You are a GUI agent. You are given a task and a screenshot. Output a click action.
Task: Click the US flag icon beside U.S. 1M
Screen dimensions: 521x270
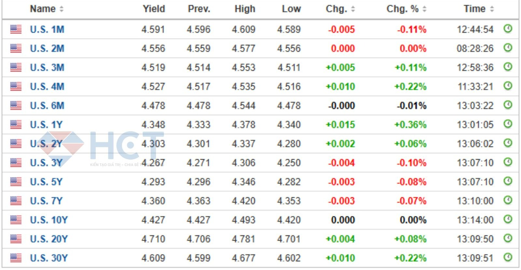pyautogui.click(x=16, y=29)
